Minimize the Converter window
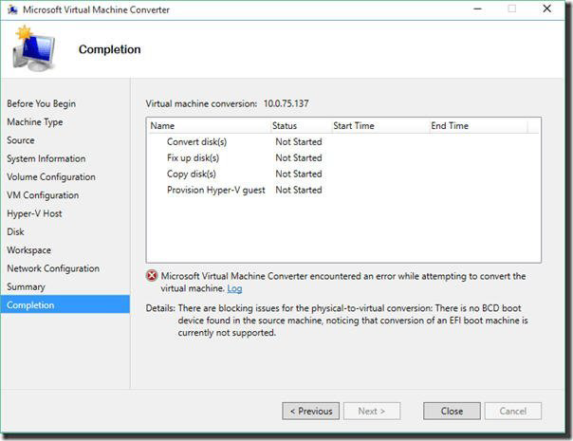Screen dimensions: 573x441 point(477,9)
